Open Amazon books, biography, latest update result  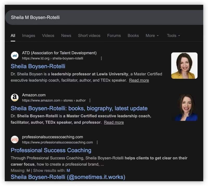[x=79, y=108]
